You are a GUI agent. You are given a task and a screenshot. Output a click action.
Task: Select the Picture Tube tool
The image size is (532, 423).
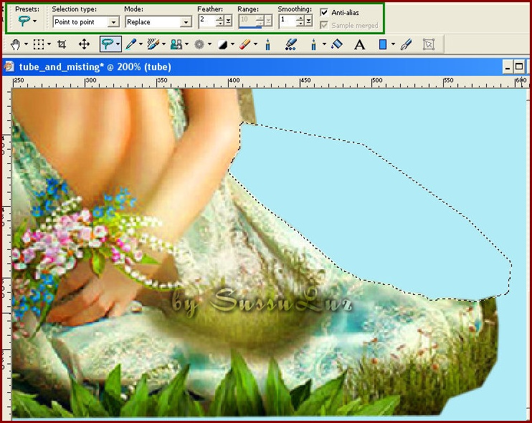[268, 44]
